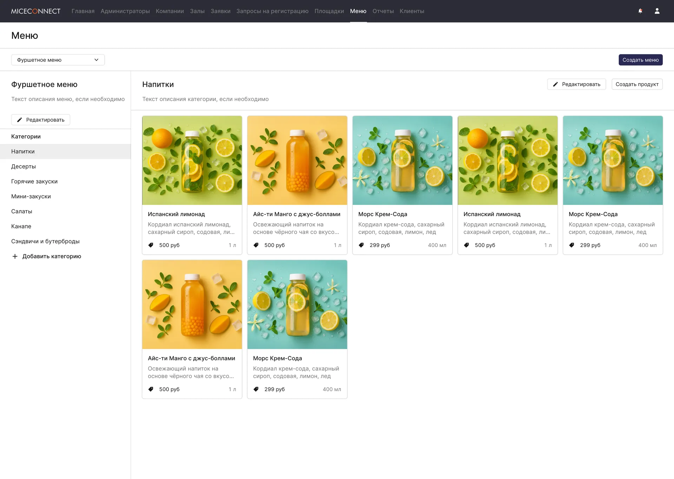The image size is (674, 479).
Task: Click price tag icon on first Испанский лимонад card
Action: (151, 245)
